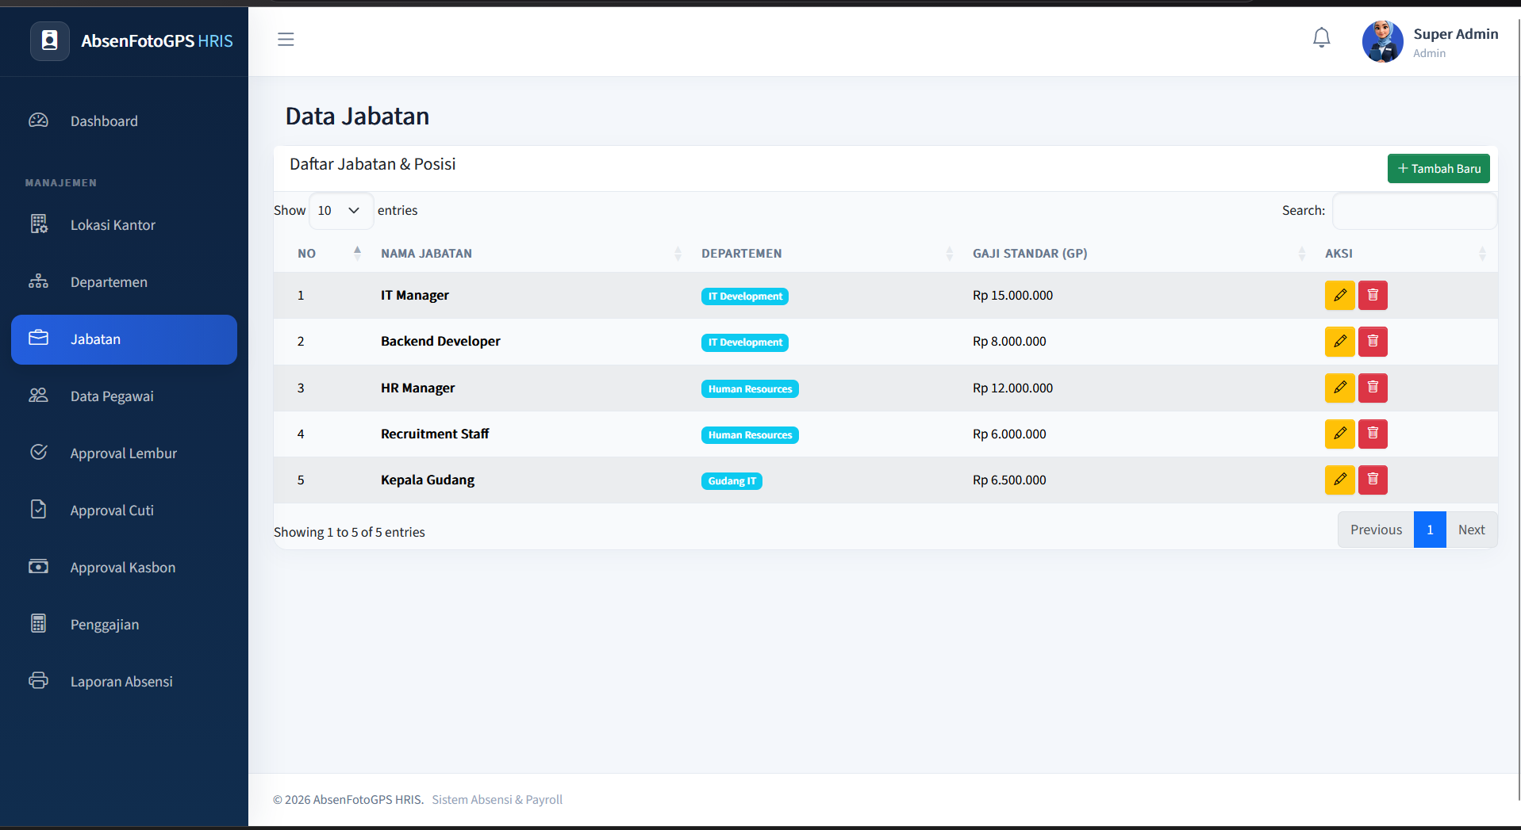Delete the HR Manager position
Viewport: 1521px width, 830px height.
tap(1373, 388)
